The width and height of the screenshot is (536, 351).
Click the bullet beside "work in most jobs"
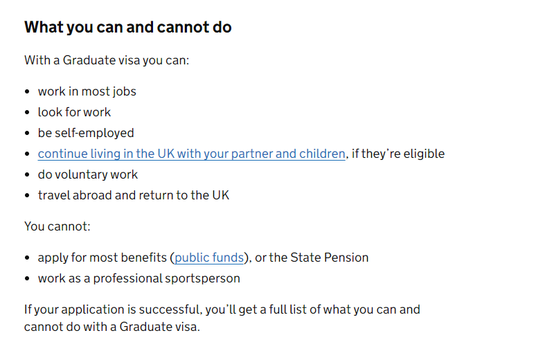(27, 91)
